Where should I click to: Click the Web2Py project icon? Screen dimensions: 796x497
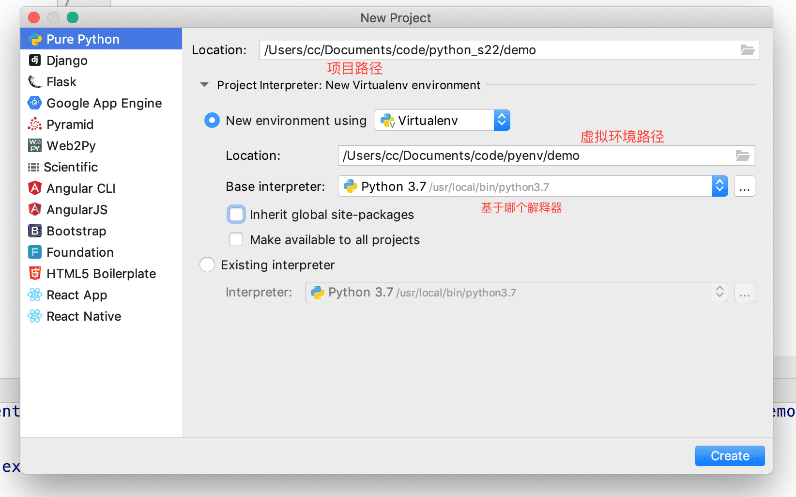34,145
